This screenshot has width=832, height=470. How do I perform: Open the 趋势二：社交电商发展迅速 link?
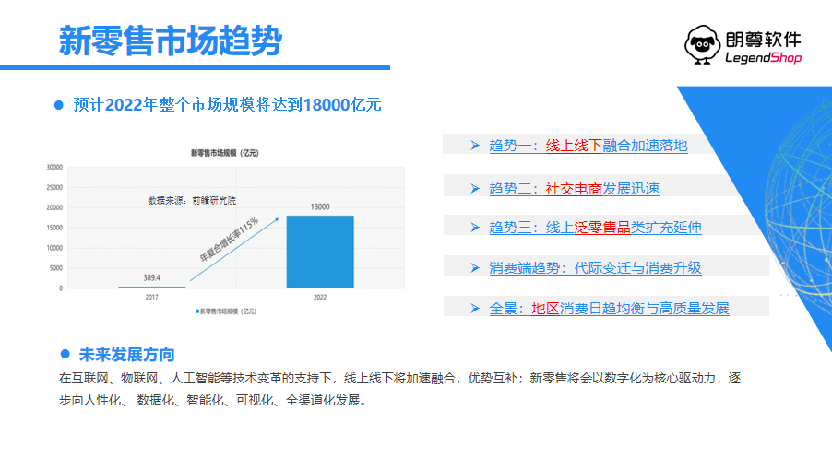574,188
